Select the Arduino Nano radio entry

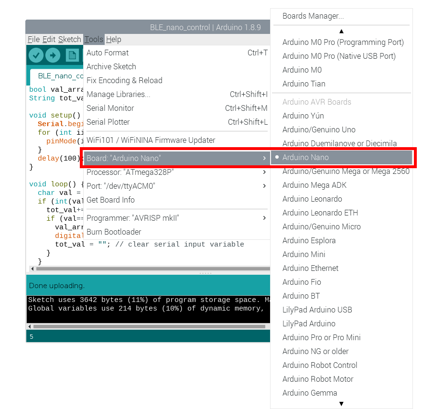[341, 158]
